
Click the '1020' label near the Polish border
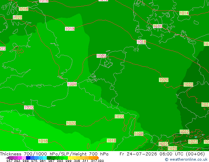[188, 85]
